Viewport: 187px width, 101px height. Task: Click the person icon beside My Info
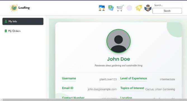click(6, 21)
